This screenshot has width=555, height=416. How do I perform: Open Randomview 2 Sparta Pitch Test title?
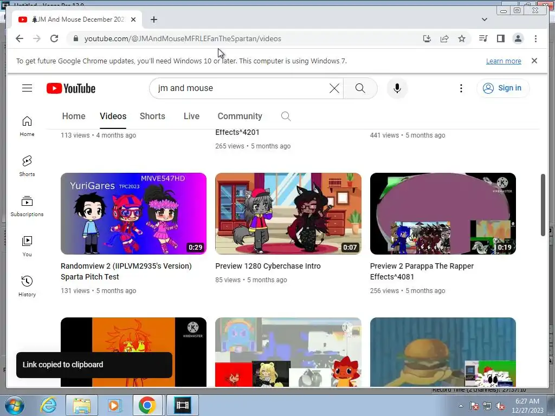(126, 271)
